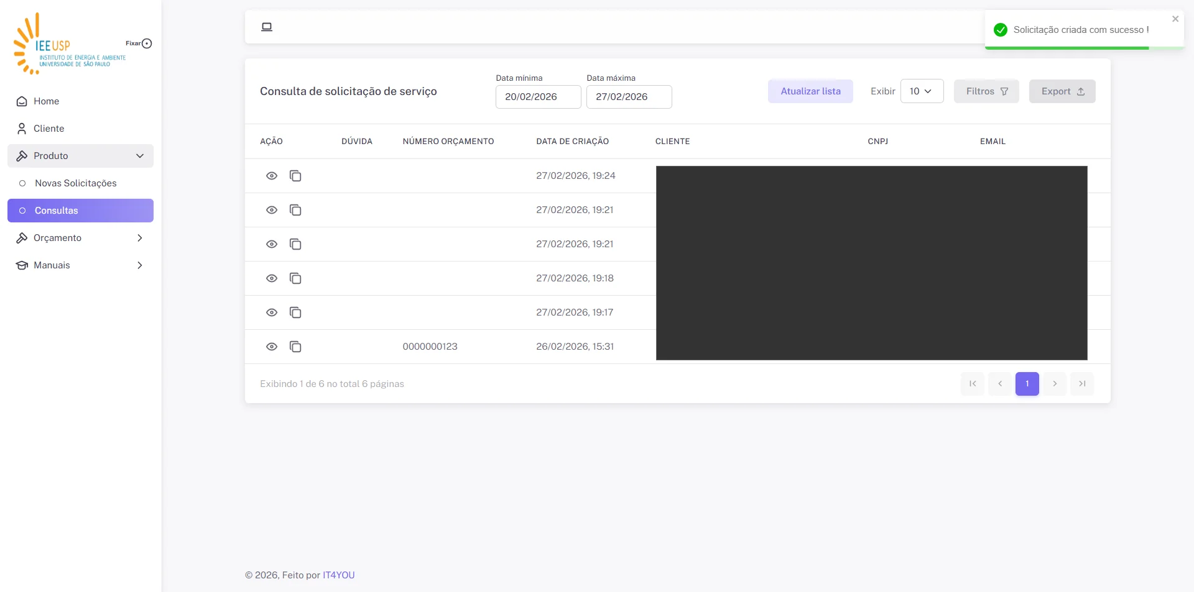The height and width of the screenshot is (592, 1194).
Task: Click the IEE USP logo
Action: coord(69,43)
